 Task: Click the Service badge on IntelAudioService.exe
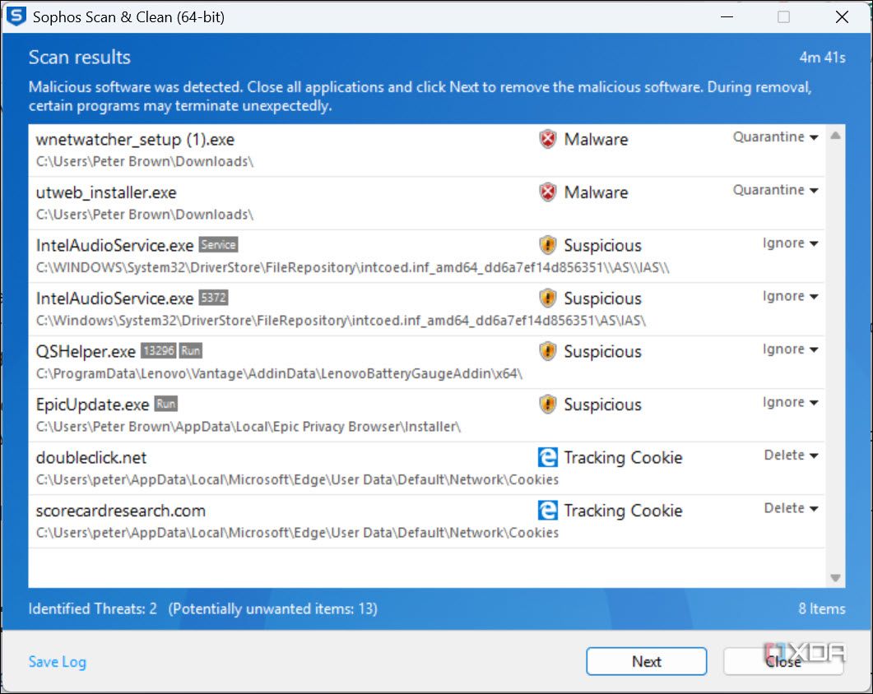(x=218, y=245)
